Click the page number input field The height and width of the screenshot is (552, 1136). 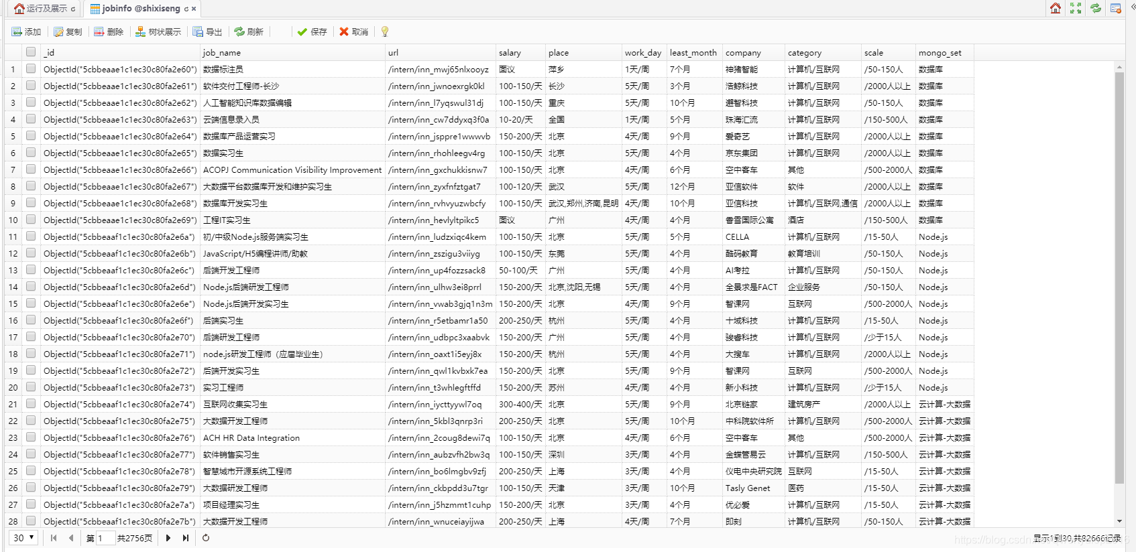pos(106,538)
